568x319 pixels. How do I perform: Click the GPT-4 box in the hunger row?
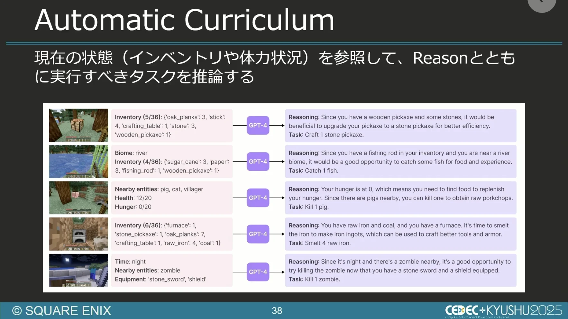click(258, 198)
